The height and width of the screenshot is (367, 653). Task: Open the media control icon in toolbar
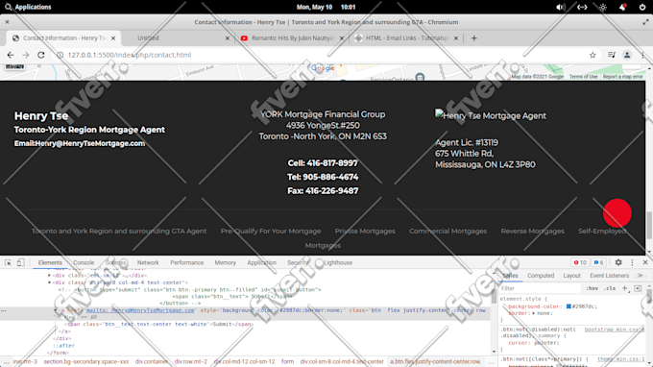click(611, 55)
